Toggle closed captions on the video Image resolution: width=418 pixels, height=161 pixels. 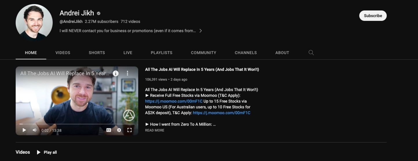click(109, 130)
